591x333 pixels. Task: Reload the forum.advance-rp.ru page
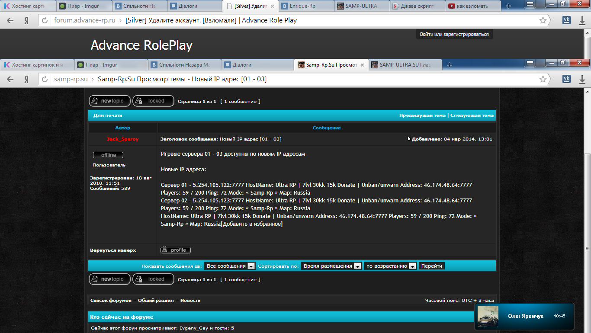tap(45, 20)
